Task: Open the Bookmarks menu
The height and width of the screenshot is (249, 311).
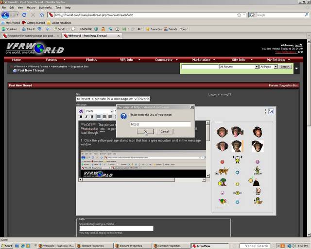Action: coord(45,8)
